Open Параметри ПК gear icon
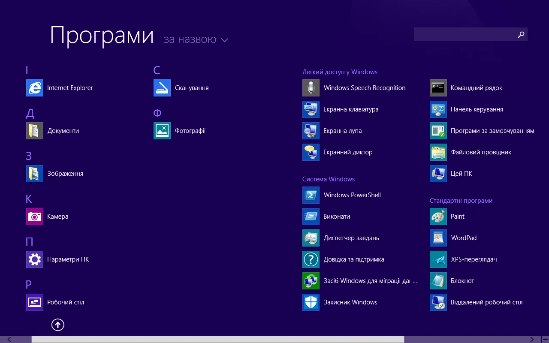The height and width of the screenshot is (343, 549). tap(35, 259)
